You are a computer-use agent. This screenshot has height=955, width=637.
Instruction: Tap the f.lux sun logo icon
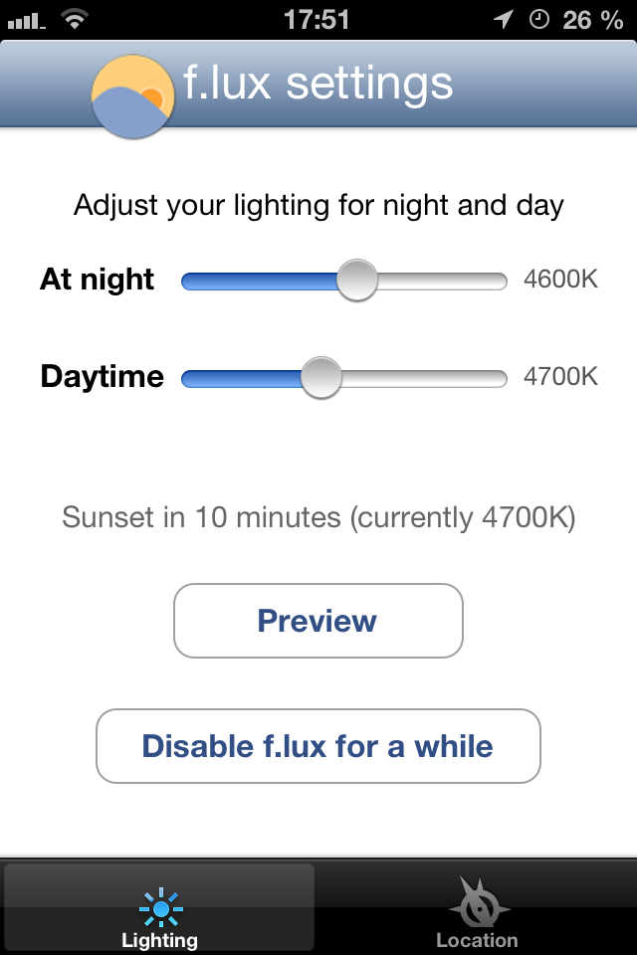tap(133, 96)
